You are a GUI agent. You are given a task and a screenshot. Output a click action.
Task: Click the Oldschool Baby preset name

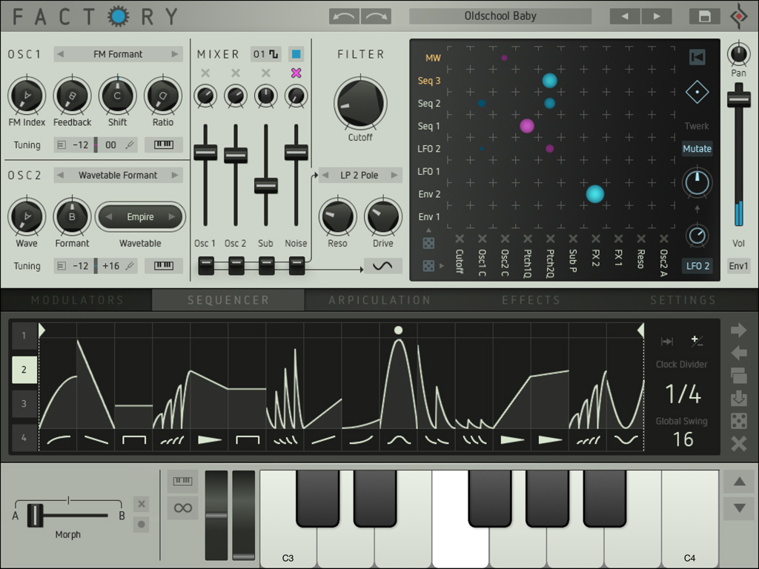tap(500, 16)
